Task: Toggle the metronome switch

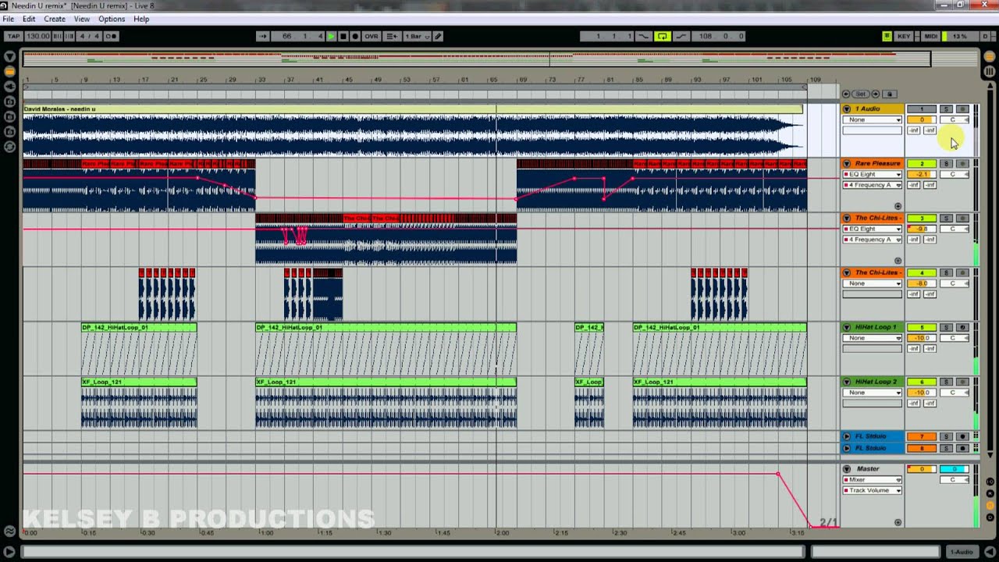Action: pos(111,36)
